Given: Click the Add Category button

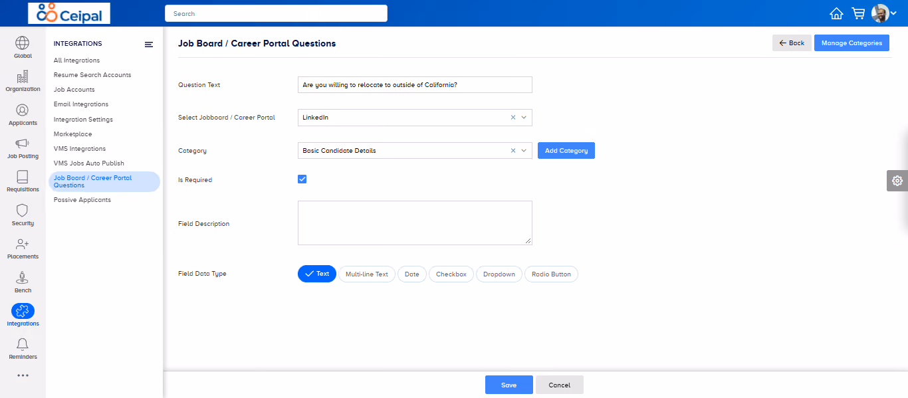Looking at the screenshot, I should [566, 151].
